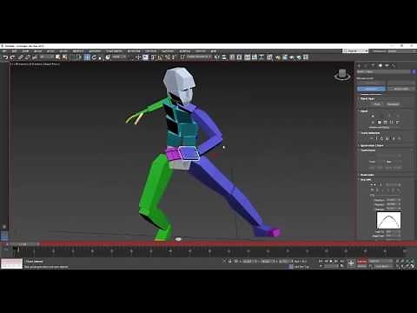The image size is (417, 313).
Task: Open Key Filters next to Set Key
Action: coord(383,266)
